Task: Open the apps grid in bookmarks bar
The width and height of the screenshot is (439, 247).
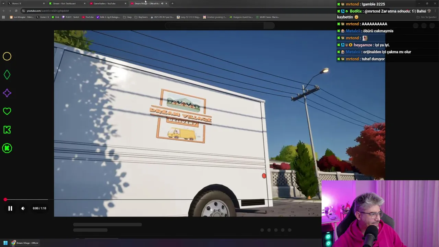Action: coord(3,17)
